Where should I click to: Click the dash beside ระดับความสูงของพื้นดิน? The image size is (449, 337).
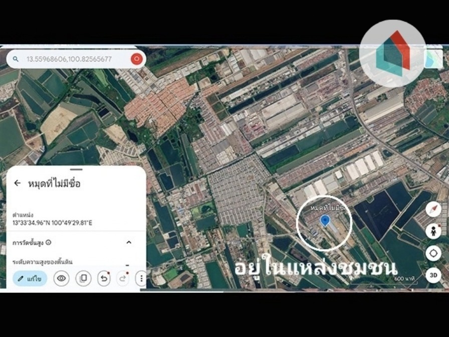tap(127, 265)
